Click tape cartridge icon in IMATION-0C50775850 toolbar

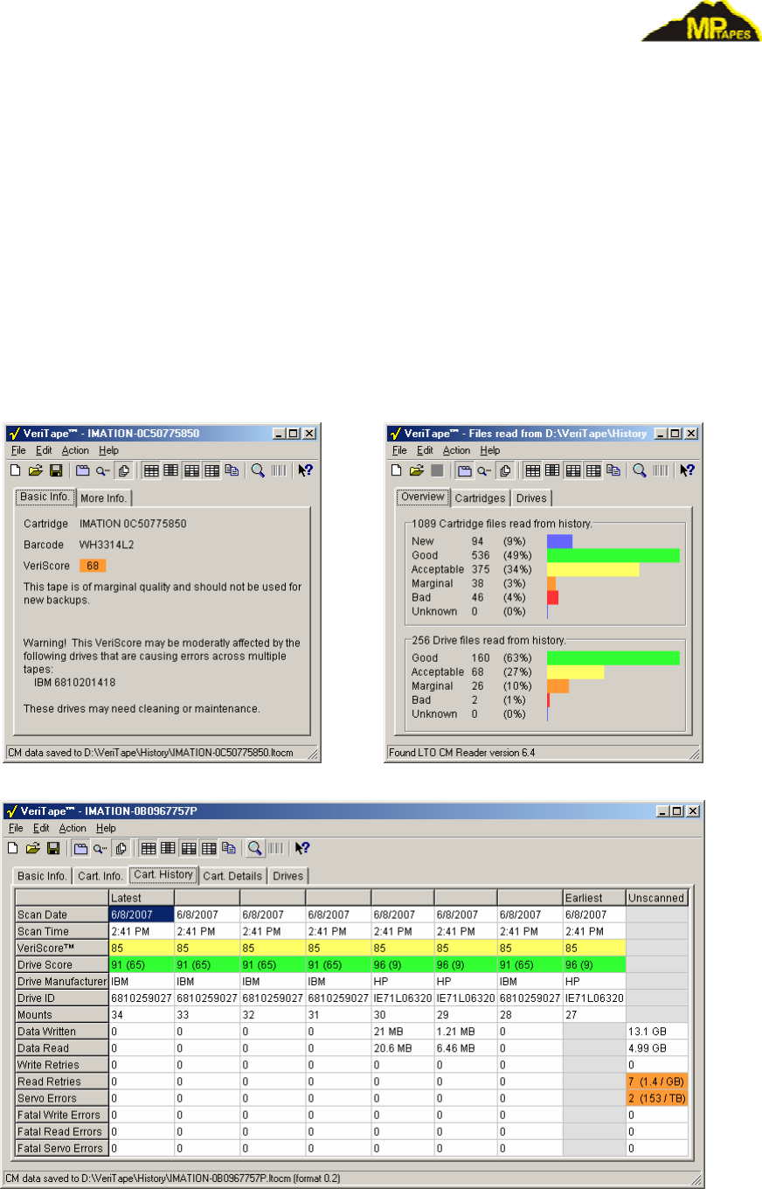click(x=83, y=469)
